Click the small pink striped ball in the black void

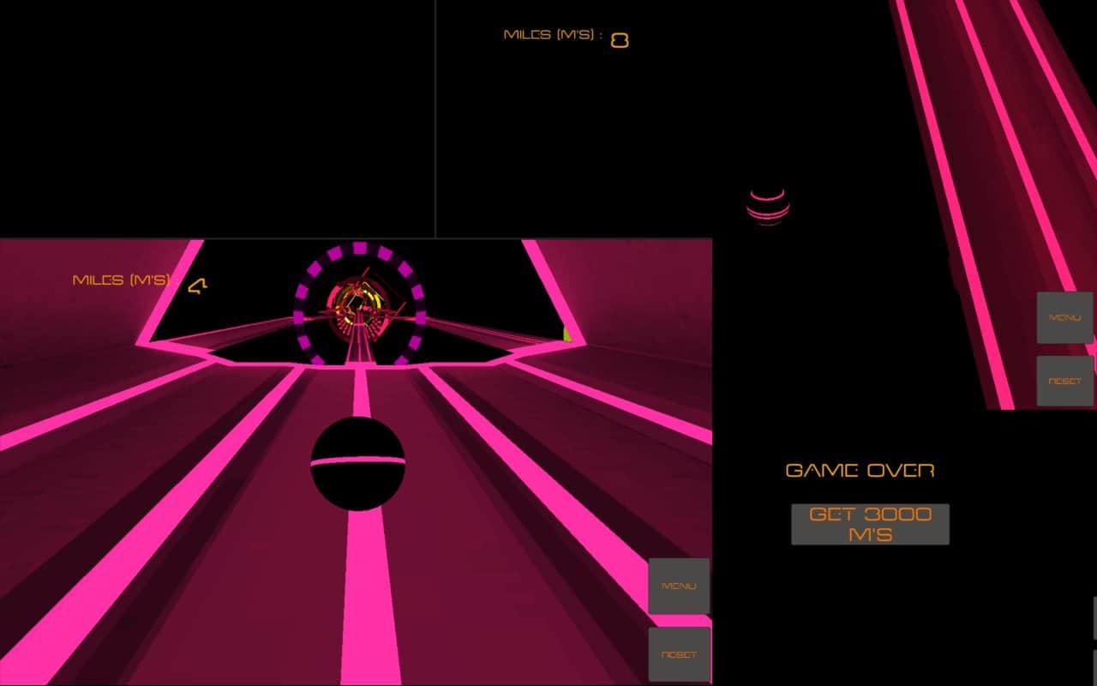pos(767,207)
